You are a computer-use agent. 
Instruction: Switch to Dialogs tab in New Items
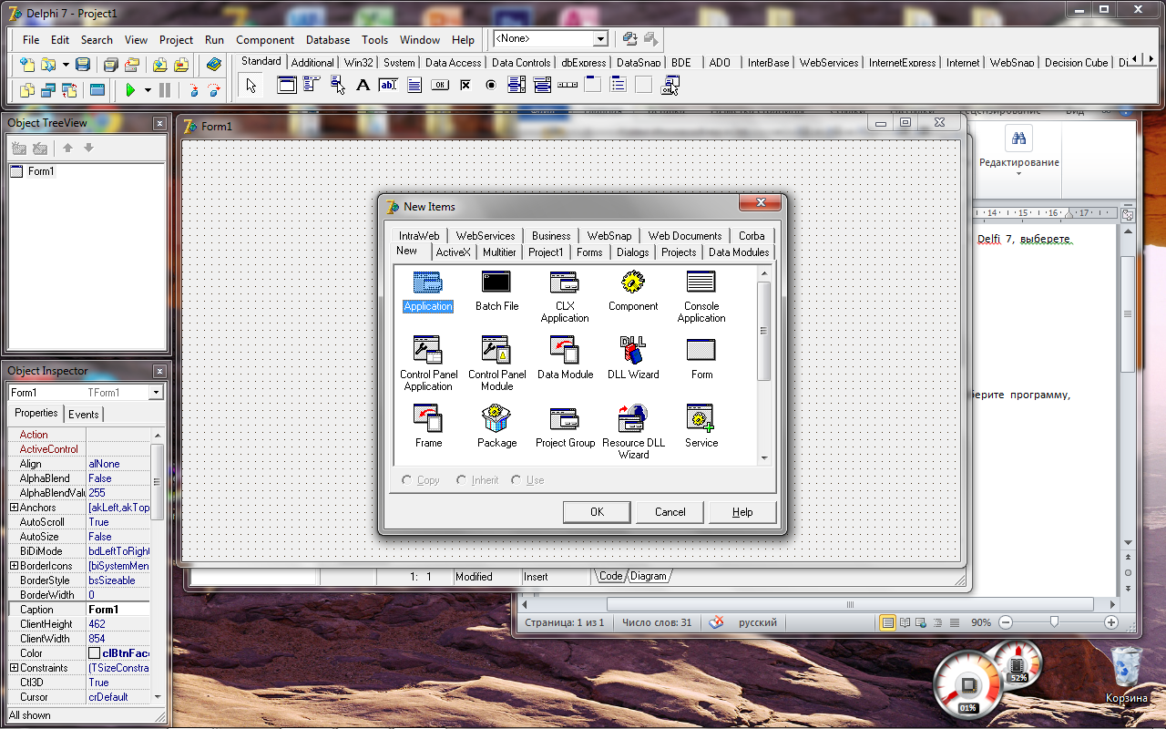click(x=632, y=252)
